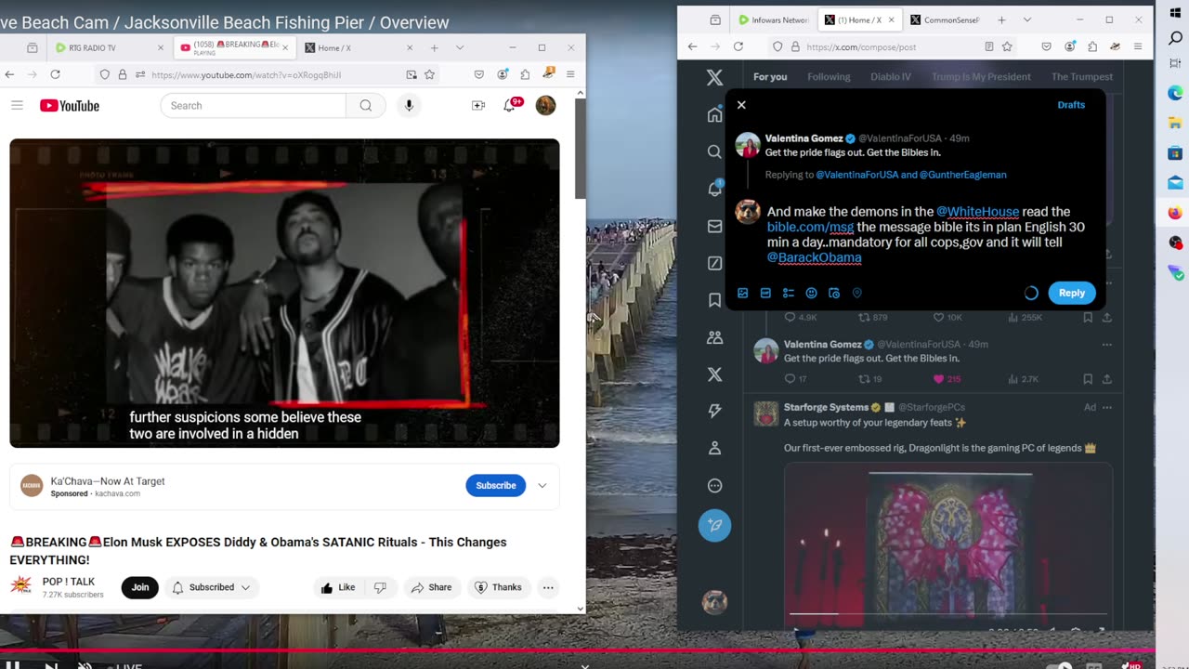Switch to Infowars Network browser tab
1189x669 pixels.
point(773,20)
